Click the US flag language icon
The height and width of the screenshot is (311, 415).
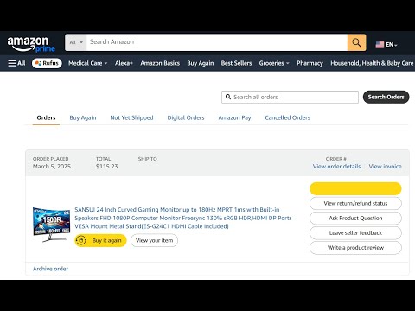pyautogui.click(x=380, y=44)
